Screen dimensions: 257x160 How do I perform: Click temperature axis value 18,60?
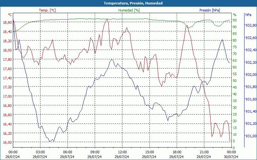7,22
